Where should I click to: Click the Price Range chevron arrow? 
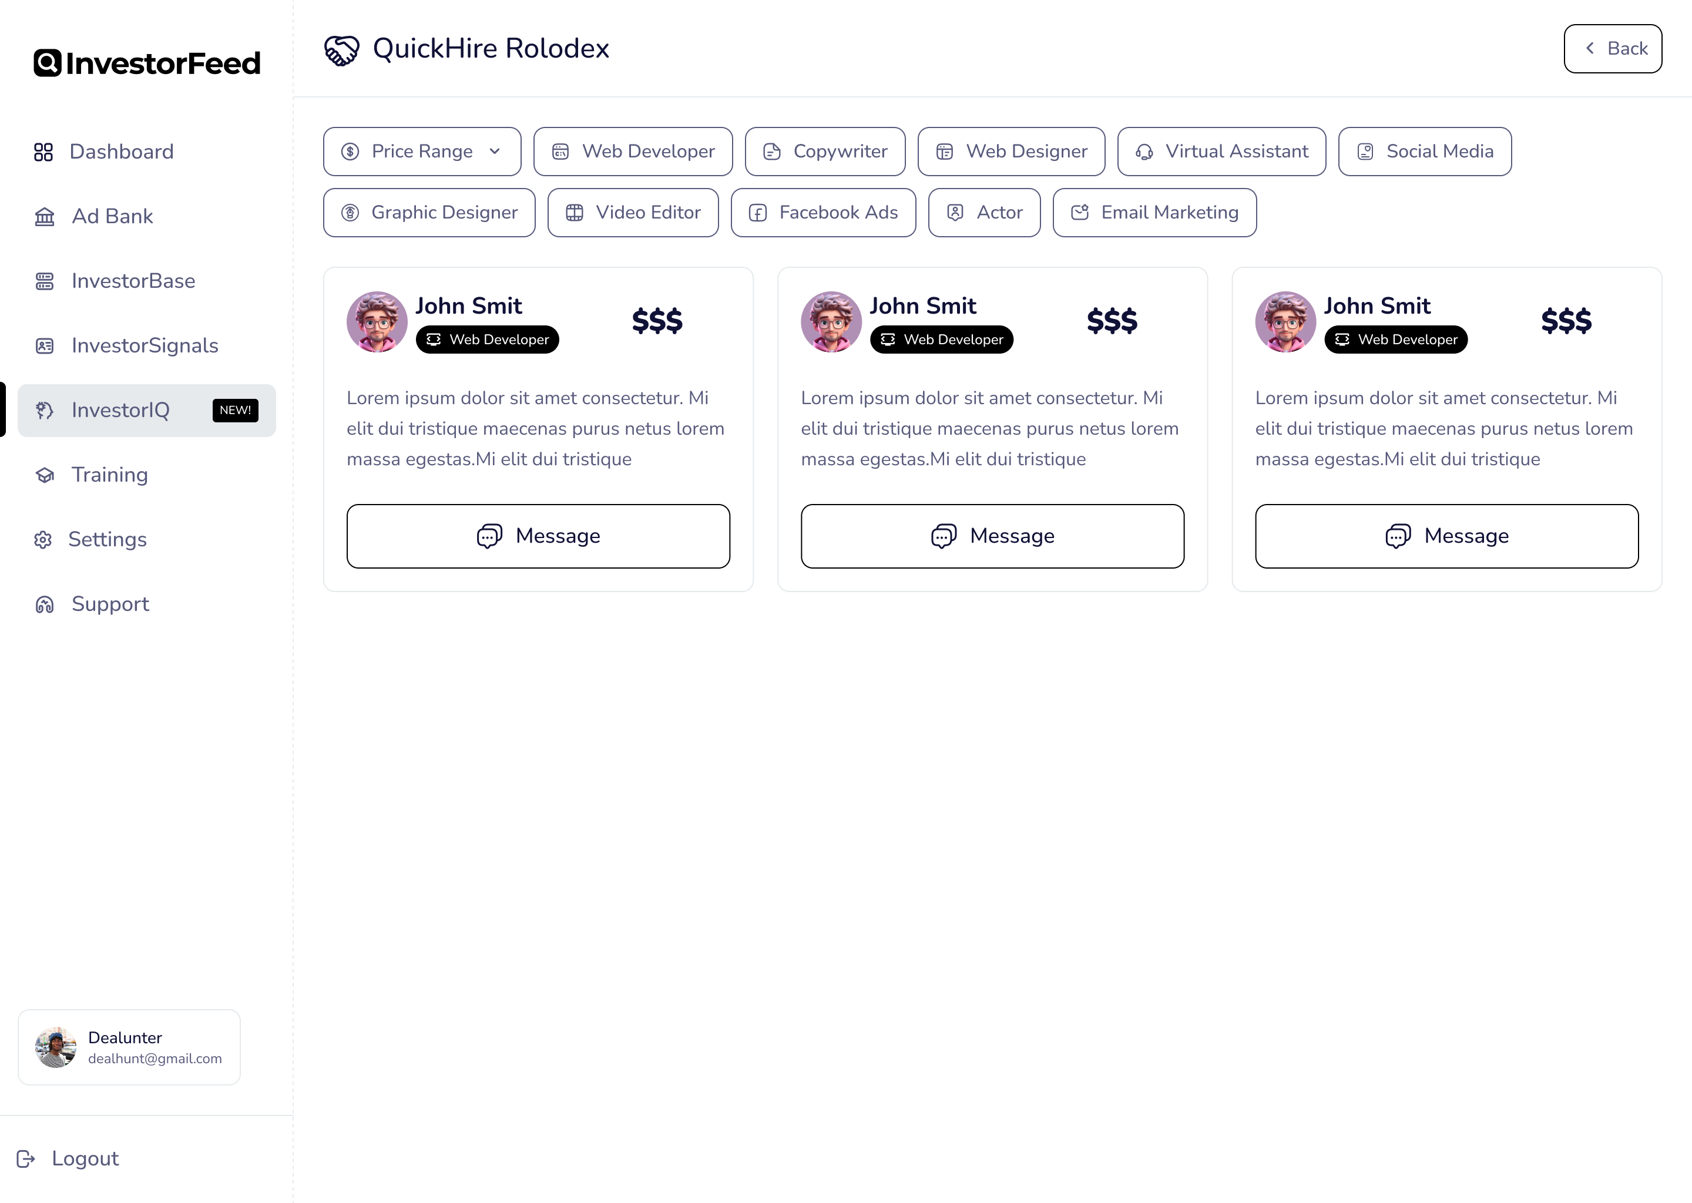(x=495, y=152)
